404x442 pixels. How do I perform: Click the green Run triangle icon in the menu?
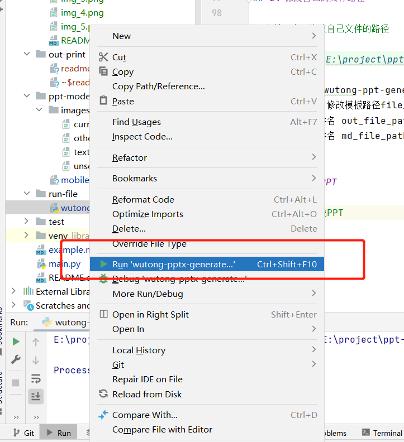(x=103, y=264)
